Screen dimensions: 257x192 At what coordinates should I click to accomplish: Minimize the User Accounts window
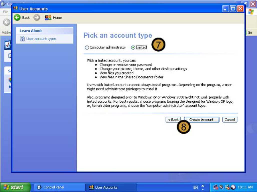tap(225, 9)
